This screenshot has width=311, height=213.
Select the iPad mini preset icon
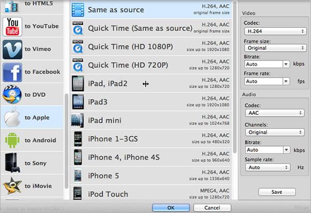(x=77, y=120)
